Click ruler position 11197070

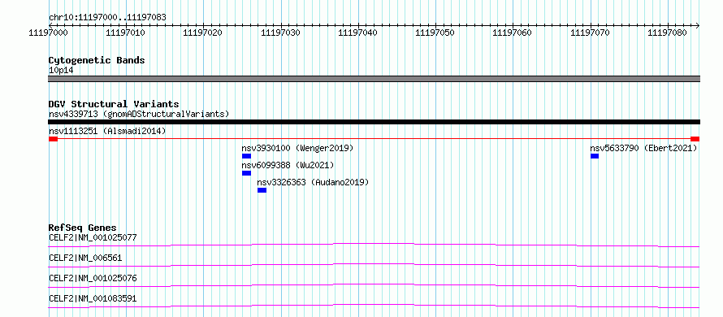(591, 33)
